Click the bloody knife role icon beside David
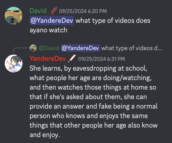 tap(53, 11)
